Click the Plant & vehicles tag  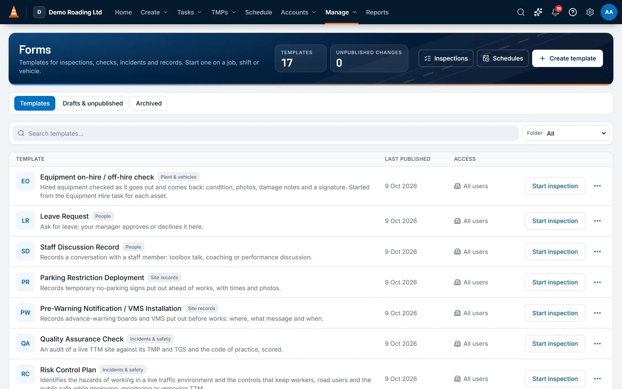(x=178, y=177)
